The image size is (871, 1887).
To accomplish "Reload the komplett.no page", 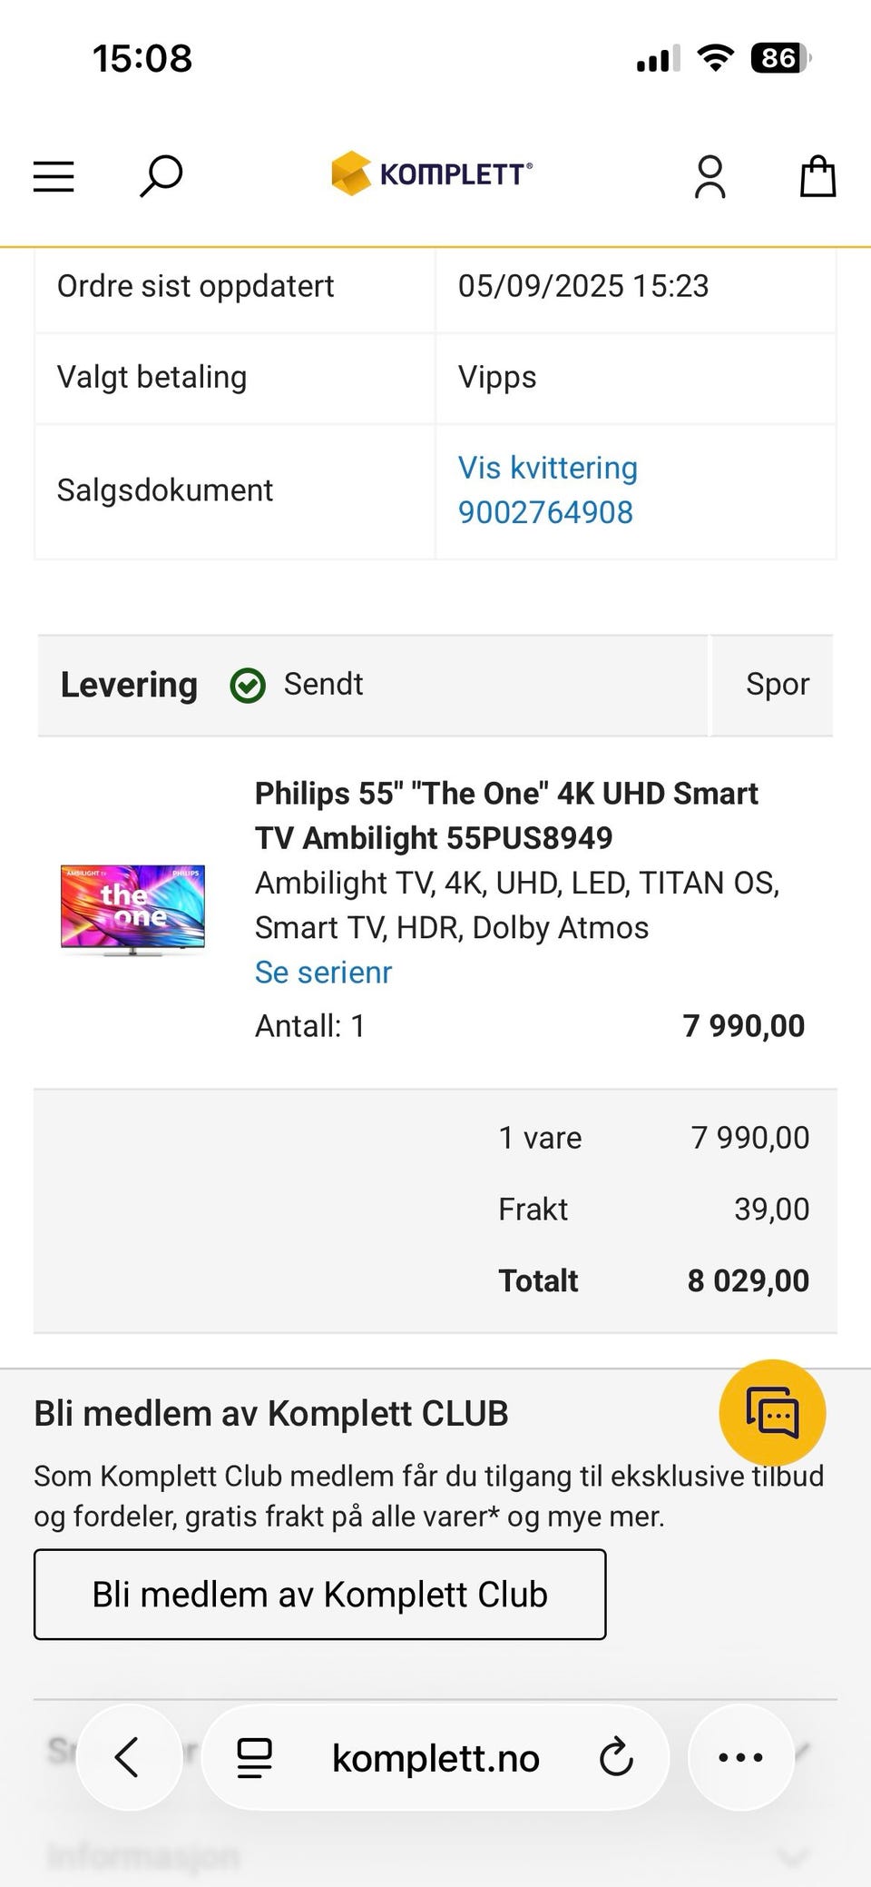I will pos(616,1757).
